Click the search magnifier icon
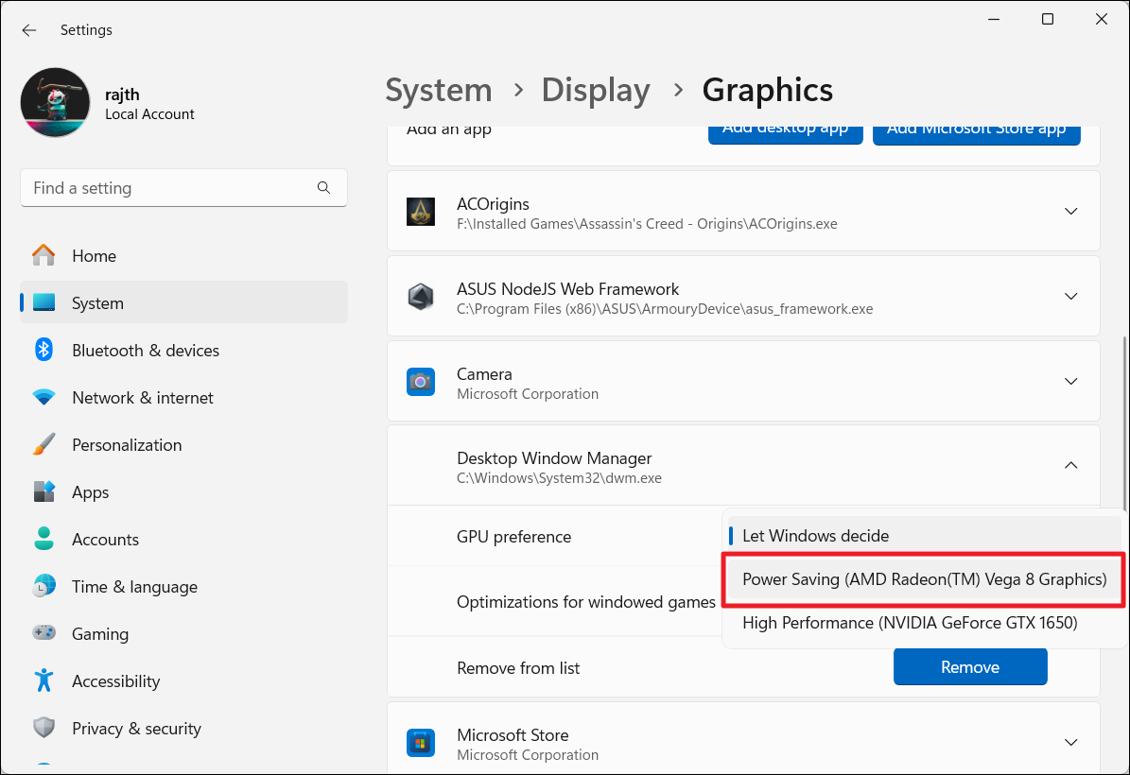Viewport: 1130px width, 775px height. click(324, 188)
